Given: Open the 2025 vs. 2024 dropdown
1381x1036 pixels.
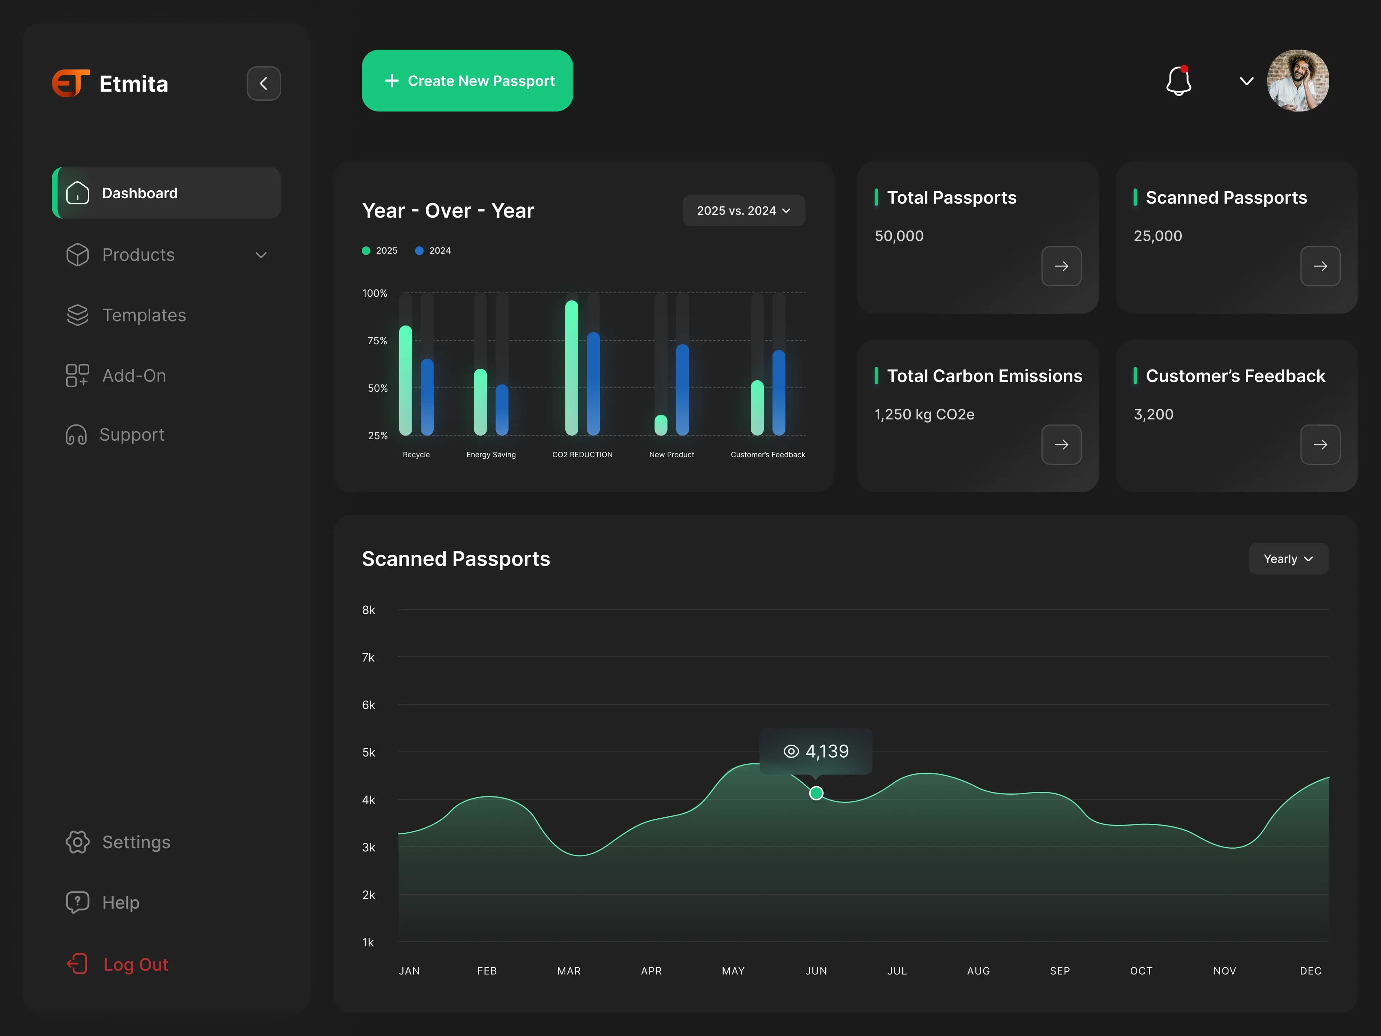Looking at the screenshot, I should 744,210.
